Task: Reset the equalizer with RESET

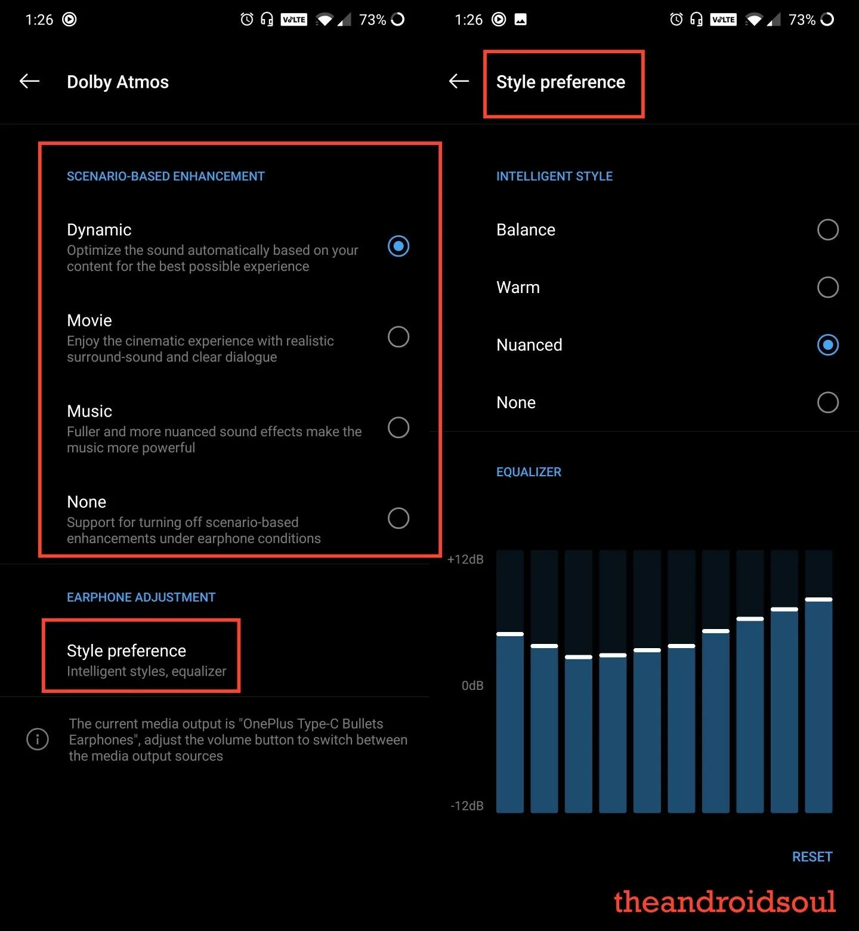Action: pyautogui.click(x=812, y=857)
